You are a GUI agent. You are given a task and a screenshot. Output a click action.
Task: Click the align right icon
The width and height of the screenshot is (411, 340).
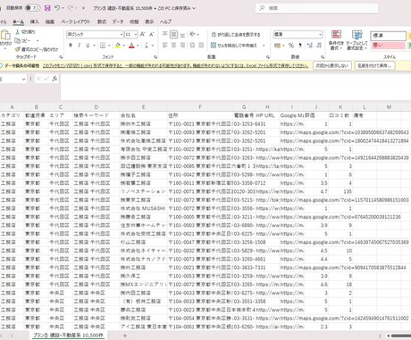182,46
